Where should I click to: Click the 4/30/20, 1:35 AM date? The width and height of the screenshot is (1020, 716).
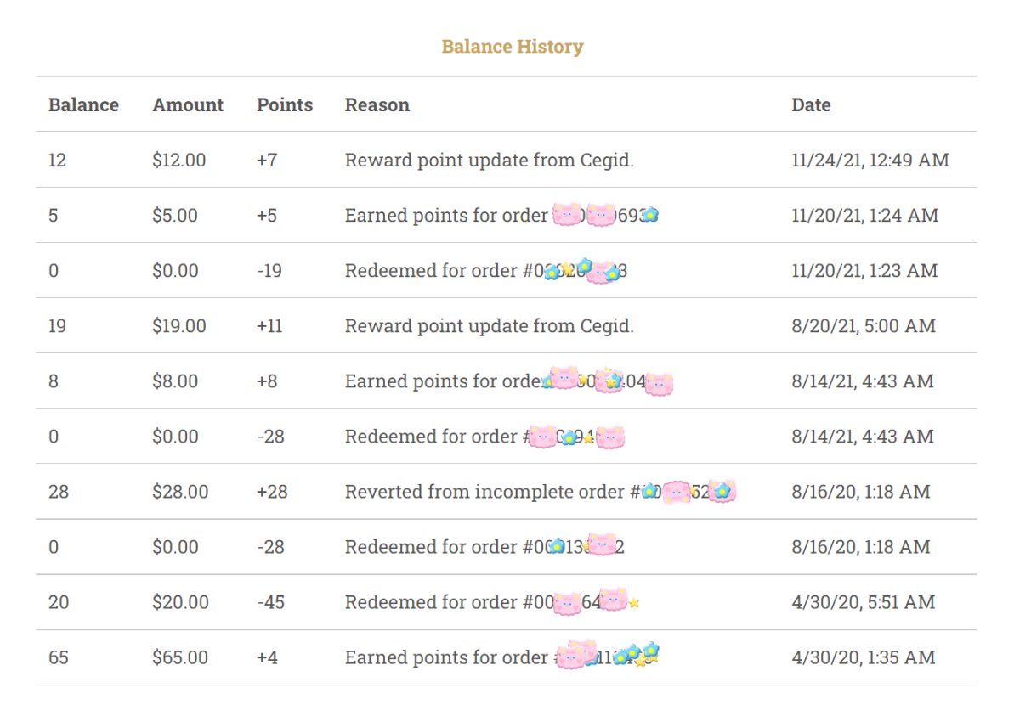point(863,657)
